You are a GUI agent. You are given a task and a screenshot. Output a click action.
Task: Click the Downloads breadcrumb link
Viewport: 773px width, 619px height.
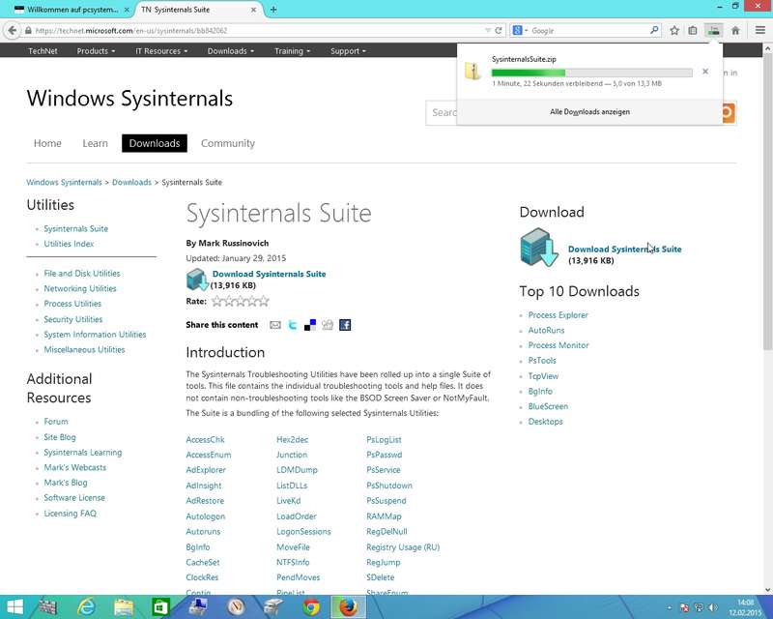tap(131, 182)
